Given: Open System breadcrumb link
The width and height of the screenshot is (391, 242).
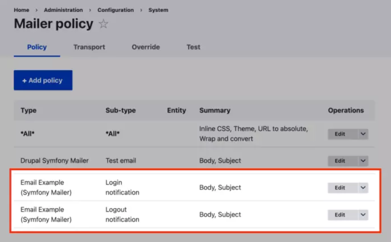Looking at the screenshot, I should pyautogui.click(x=158, y=10).
